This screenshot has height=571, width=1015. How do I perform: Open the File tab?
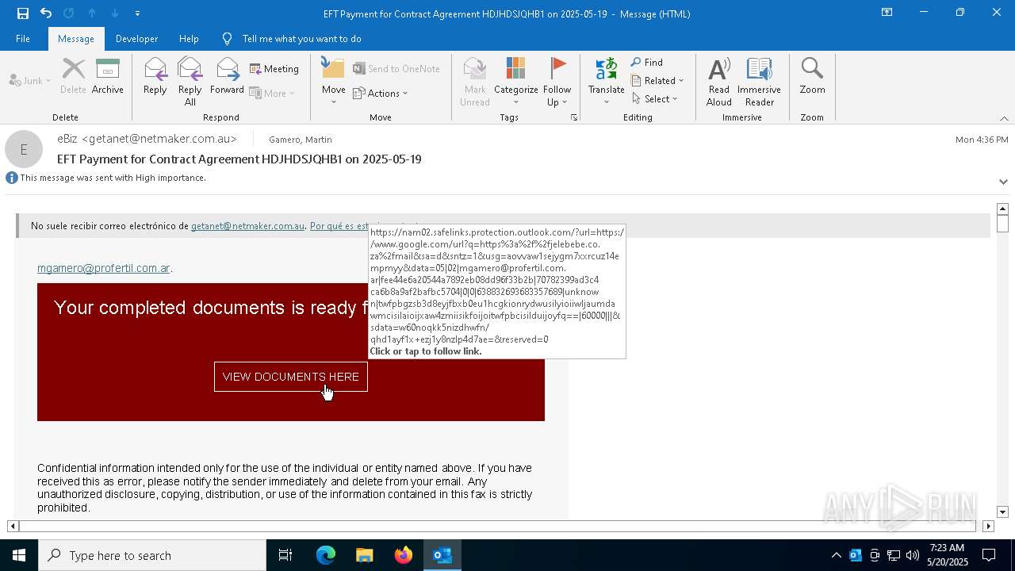click(23, 38)
